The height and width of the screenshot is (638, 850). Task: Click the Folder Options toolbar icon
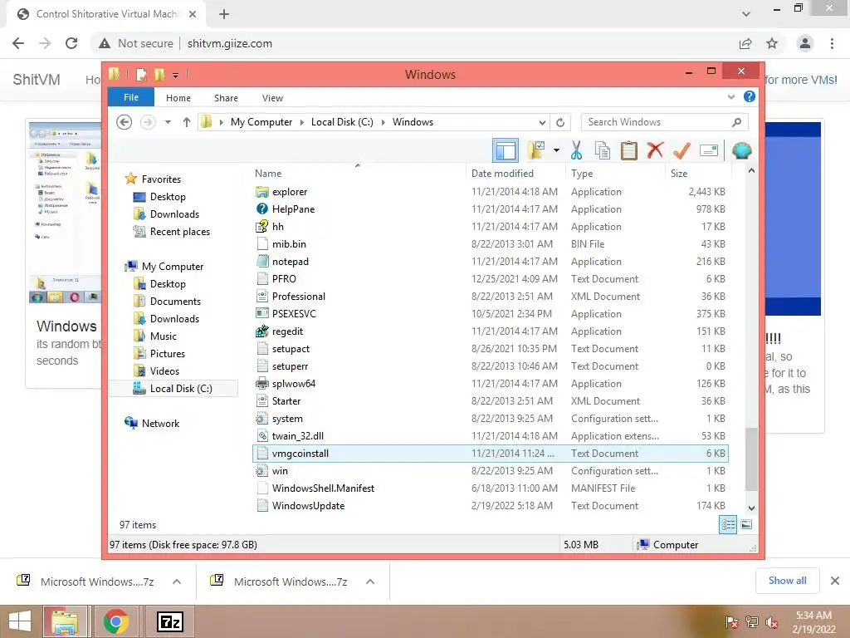tap(536, 150)
